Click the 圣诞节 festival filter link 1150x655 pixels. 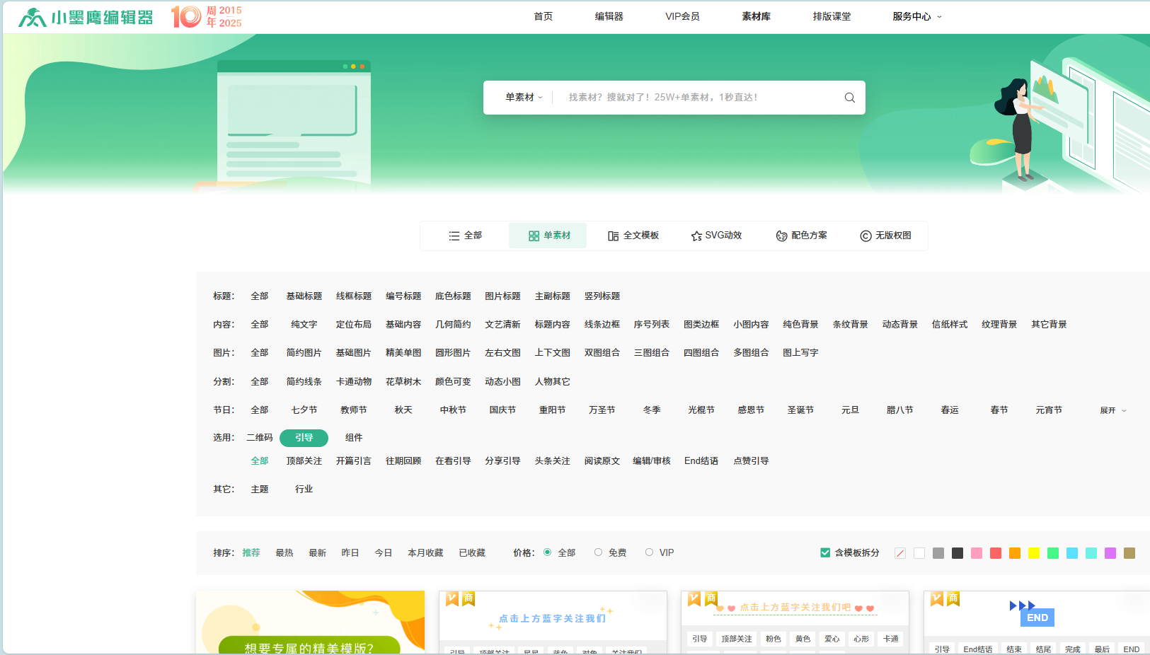tap(801, 410)
